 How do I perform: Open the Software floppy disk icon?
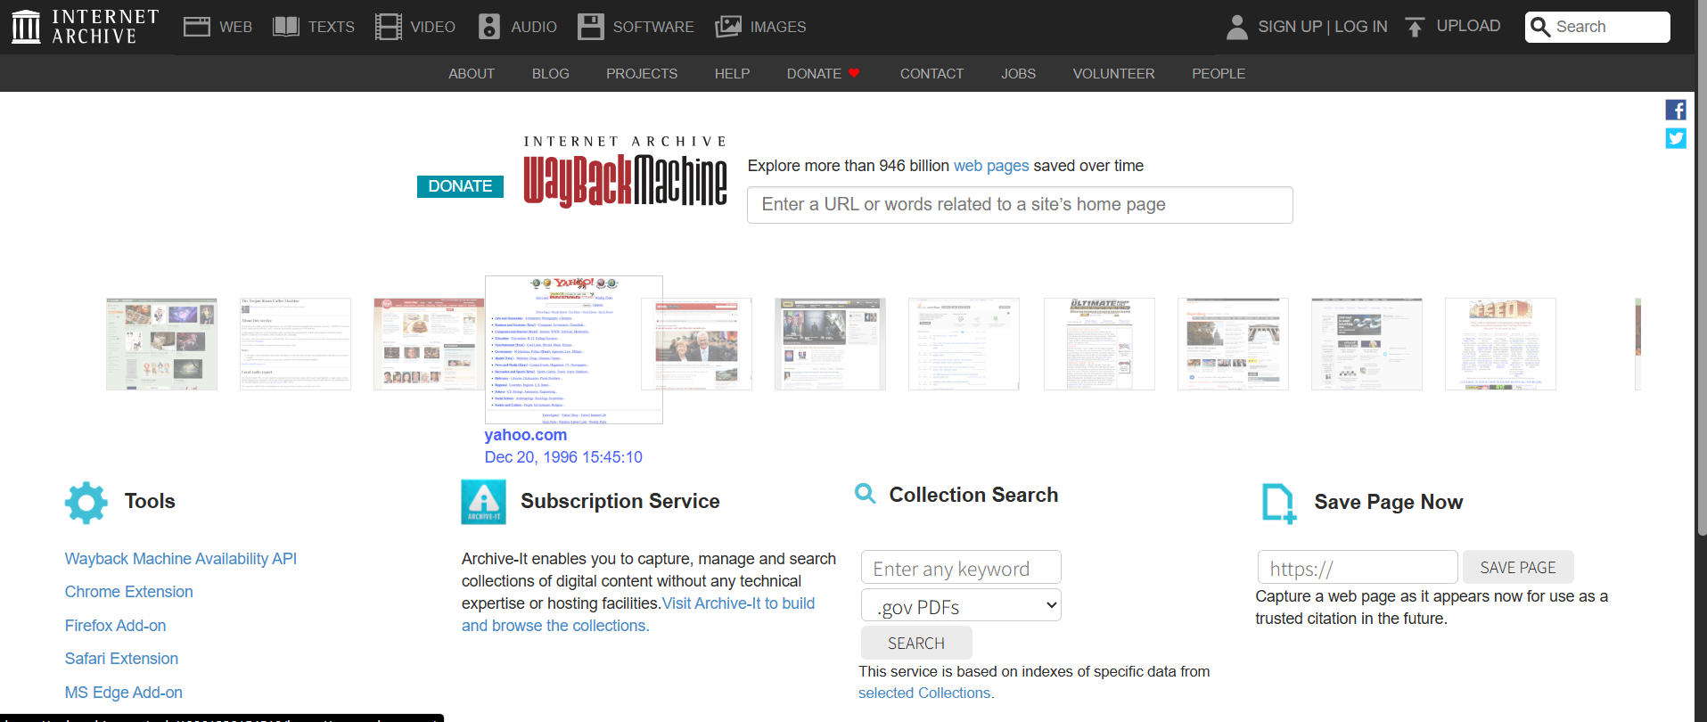pos(590,27)
